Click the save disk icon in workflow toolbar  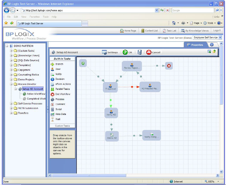[139, 52]
